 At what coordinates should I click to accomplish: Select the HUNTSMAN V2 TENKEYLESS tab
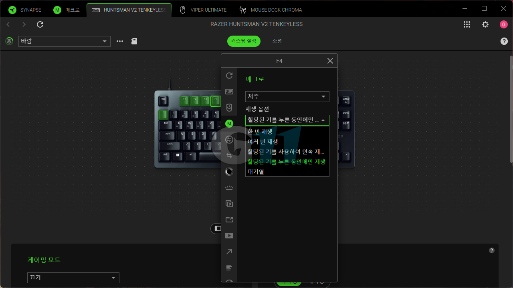pos(129,10)
